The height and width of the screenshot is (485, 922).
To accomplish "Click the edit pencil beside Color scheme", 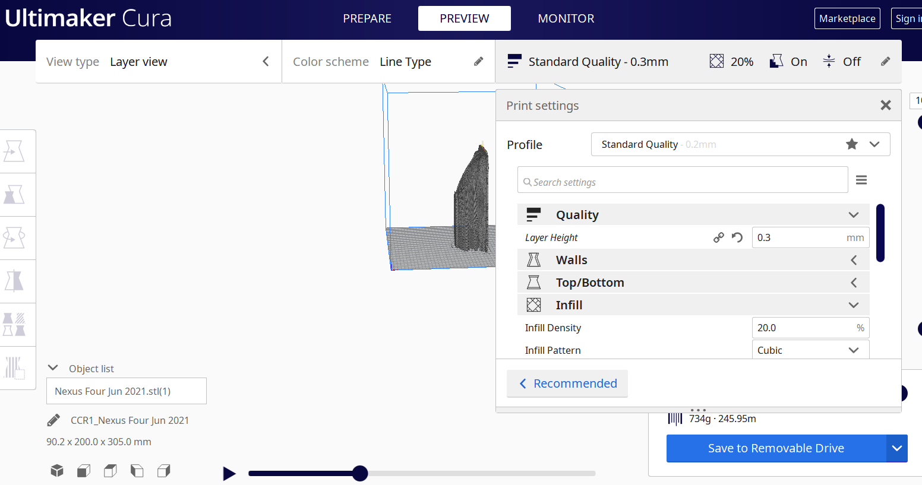I will pos(478,61).
